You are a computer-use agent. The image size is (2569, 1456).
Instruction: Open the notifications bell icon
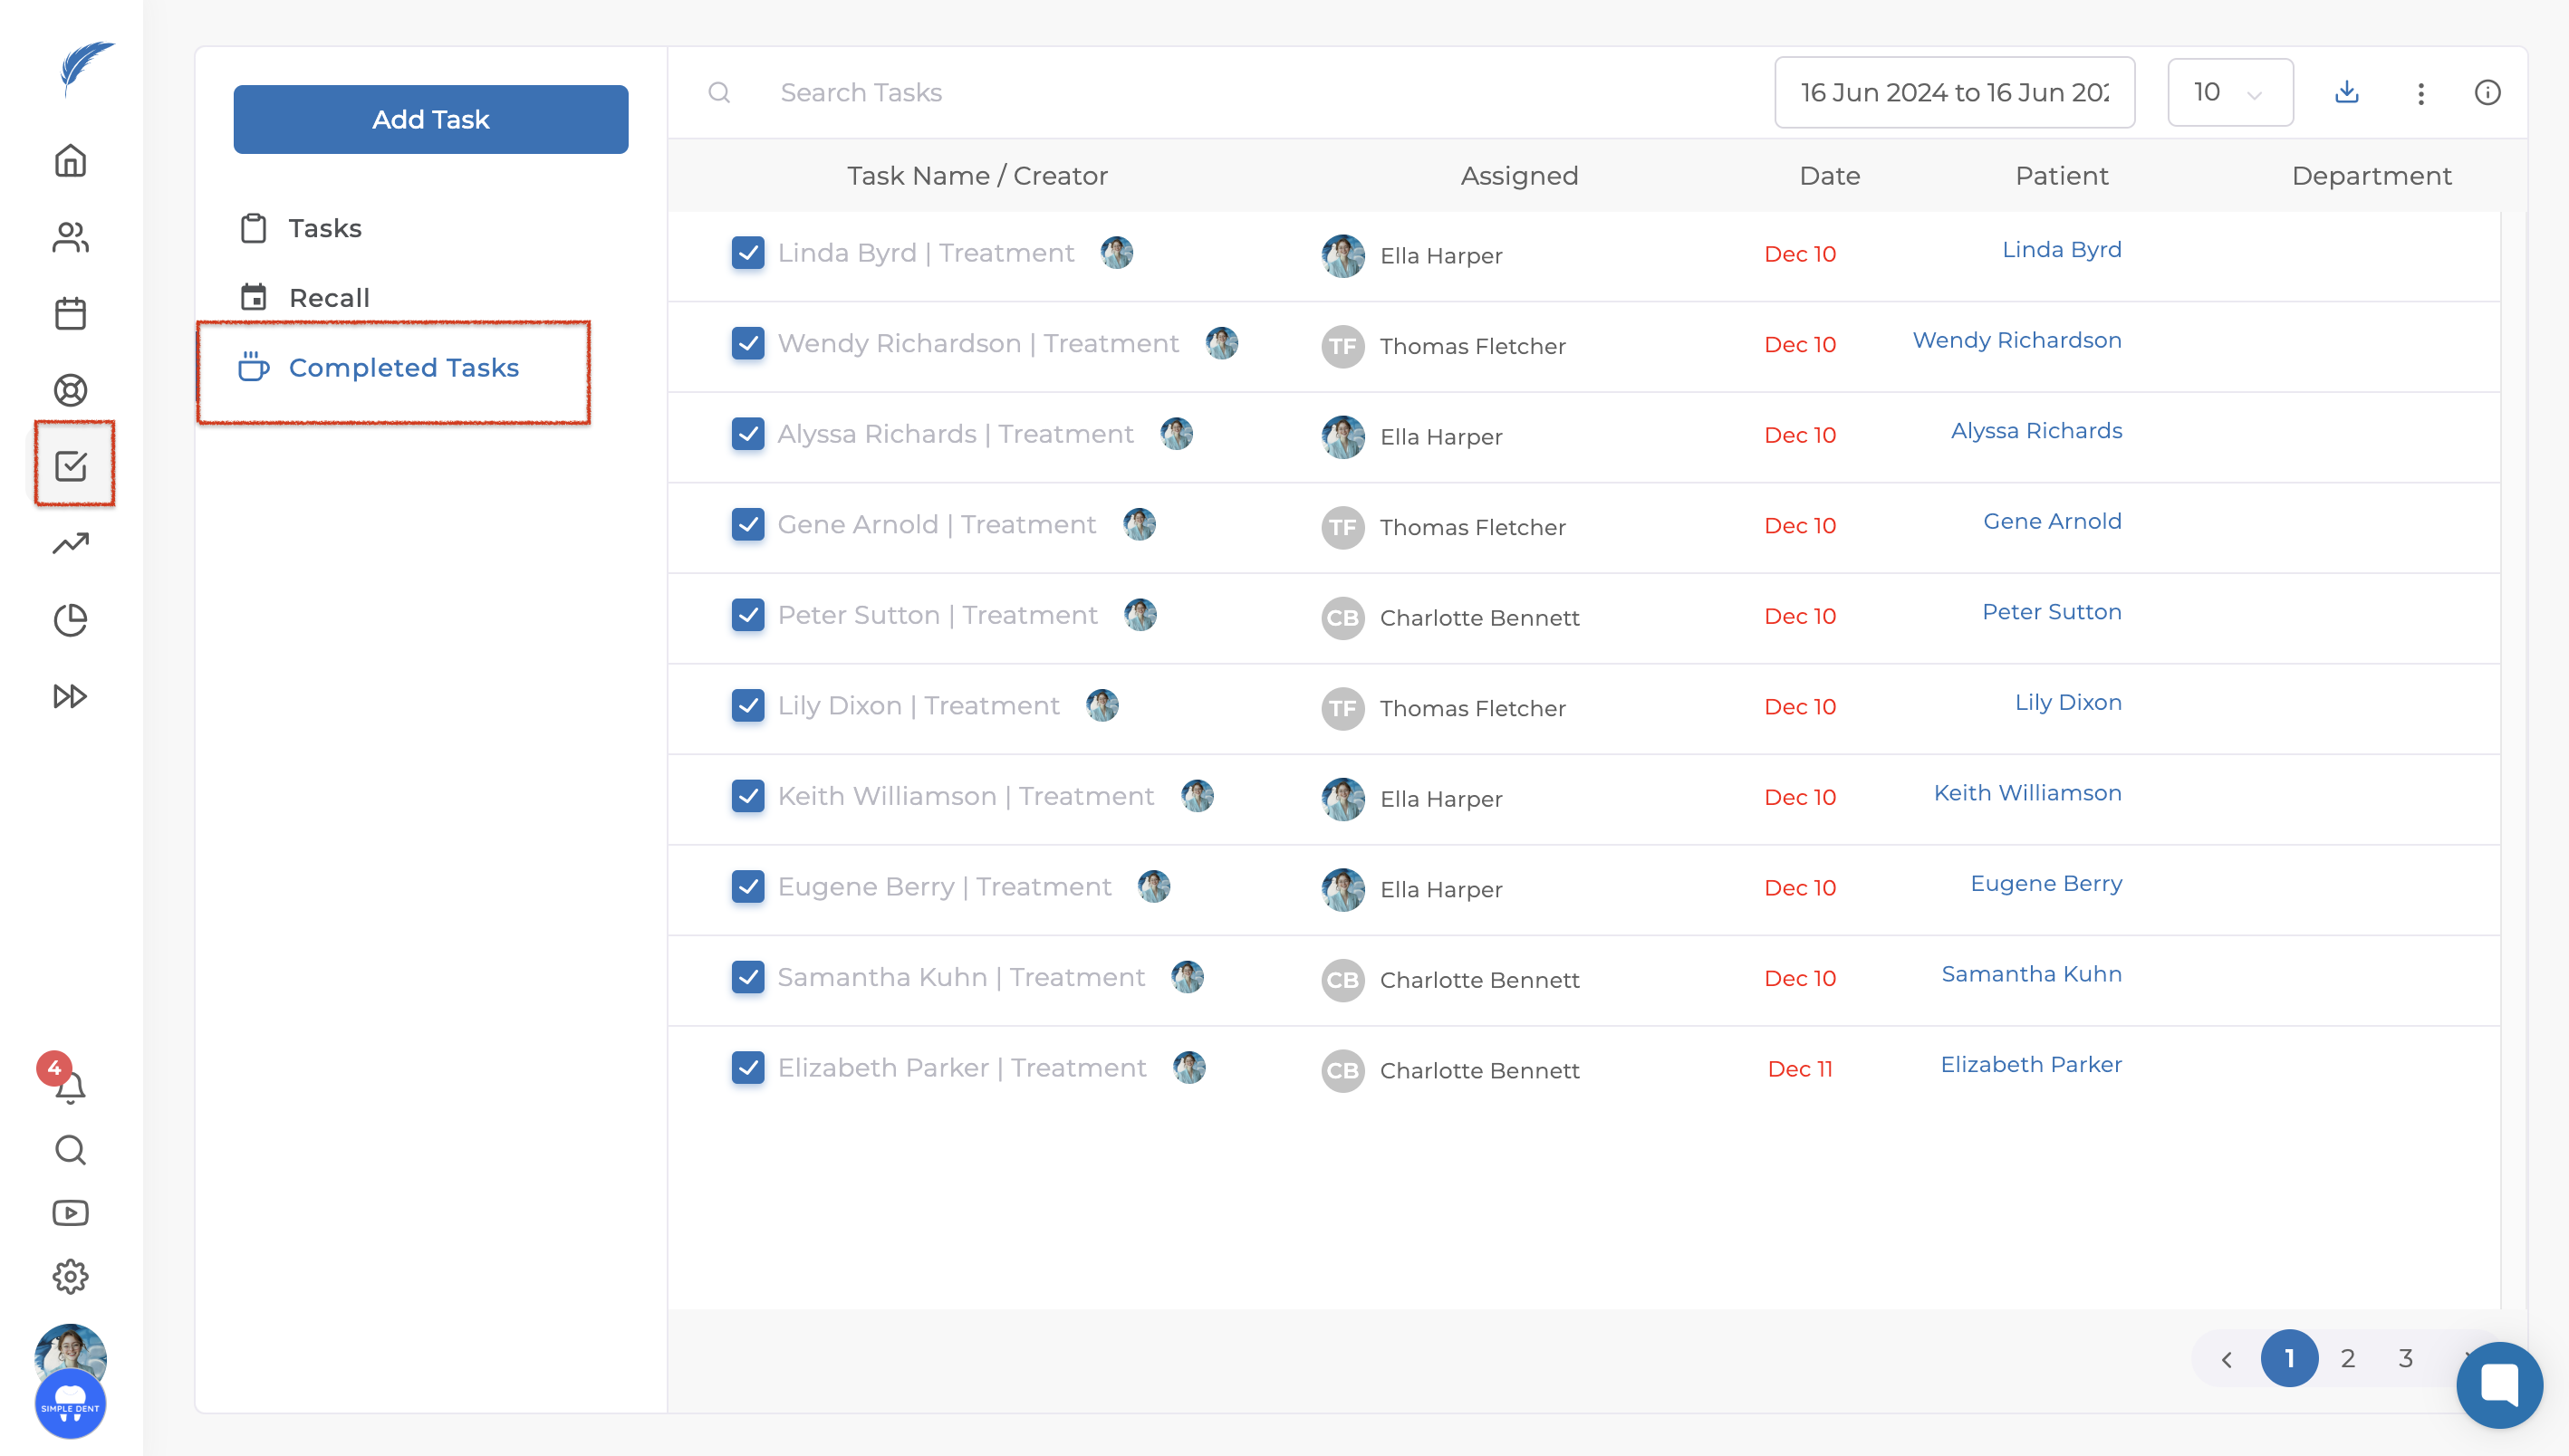[x=70, y=1087]
